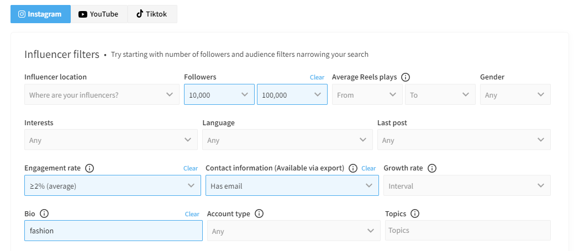Image resolution: width=579 pixels, height=251 pixels.
Task: Click the info icon beside Engagement rate
Action: [90, 168]
